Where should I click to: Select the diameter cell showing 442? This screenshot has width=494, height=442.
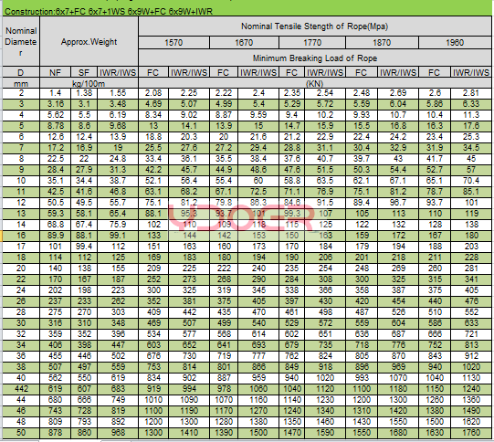click(x=21, y=389)
